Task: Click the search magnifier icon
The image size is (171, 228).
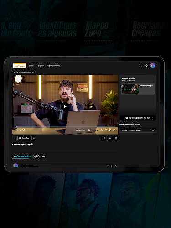Action: click(140, 66)
